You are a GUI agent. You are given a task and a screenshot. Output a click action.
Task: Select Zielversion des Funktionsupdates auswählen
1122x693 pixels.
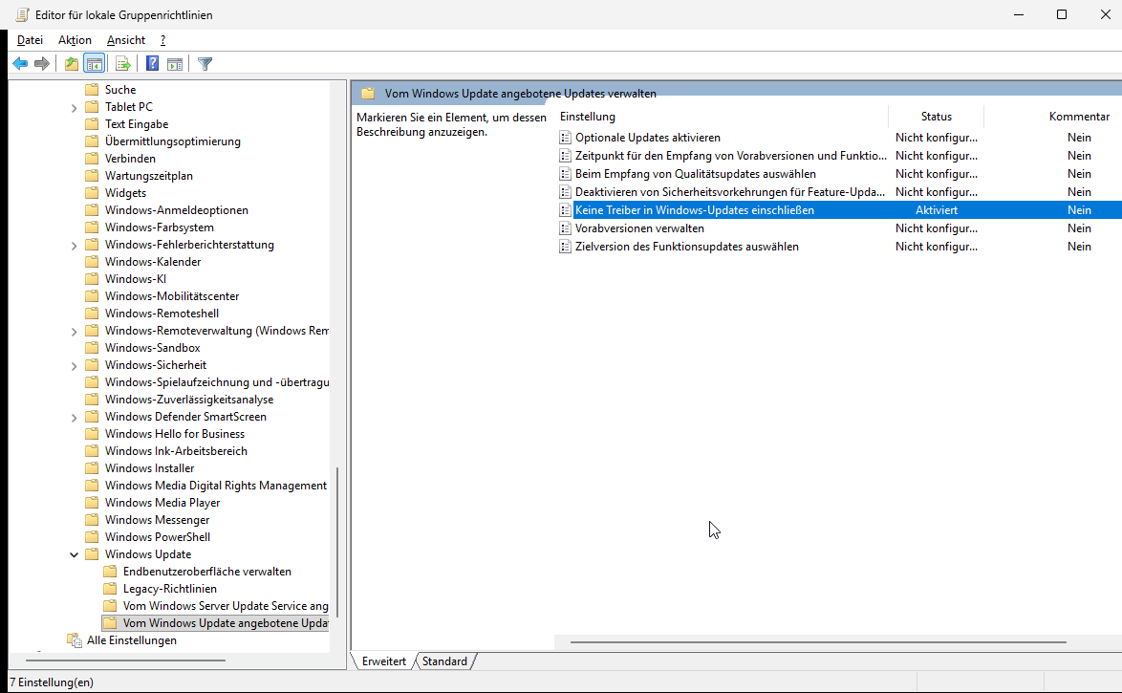687,247
